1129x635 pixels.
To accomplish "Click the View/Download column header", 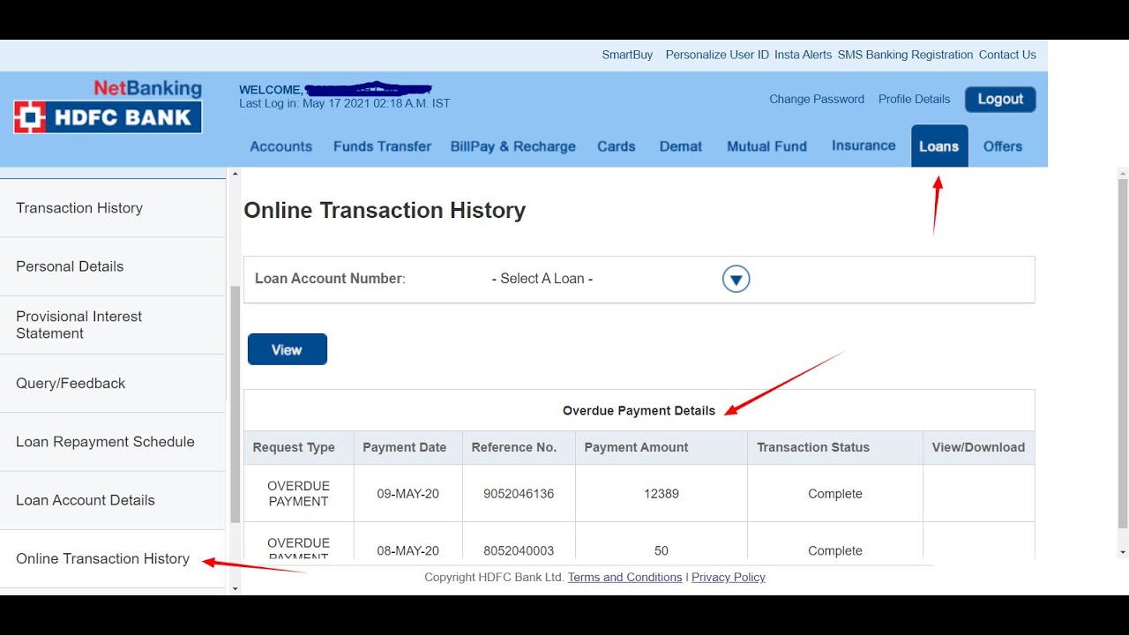I will tap(978, 447).
